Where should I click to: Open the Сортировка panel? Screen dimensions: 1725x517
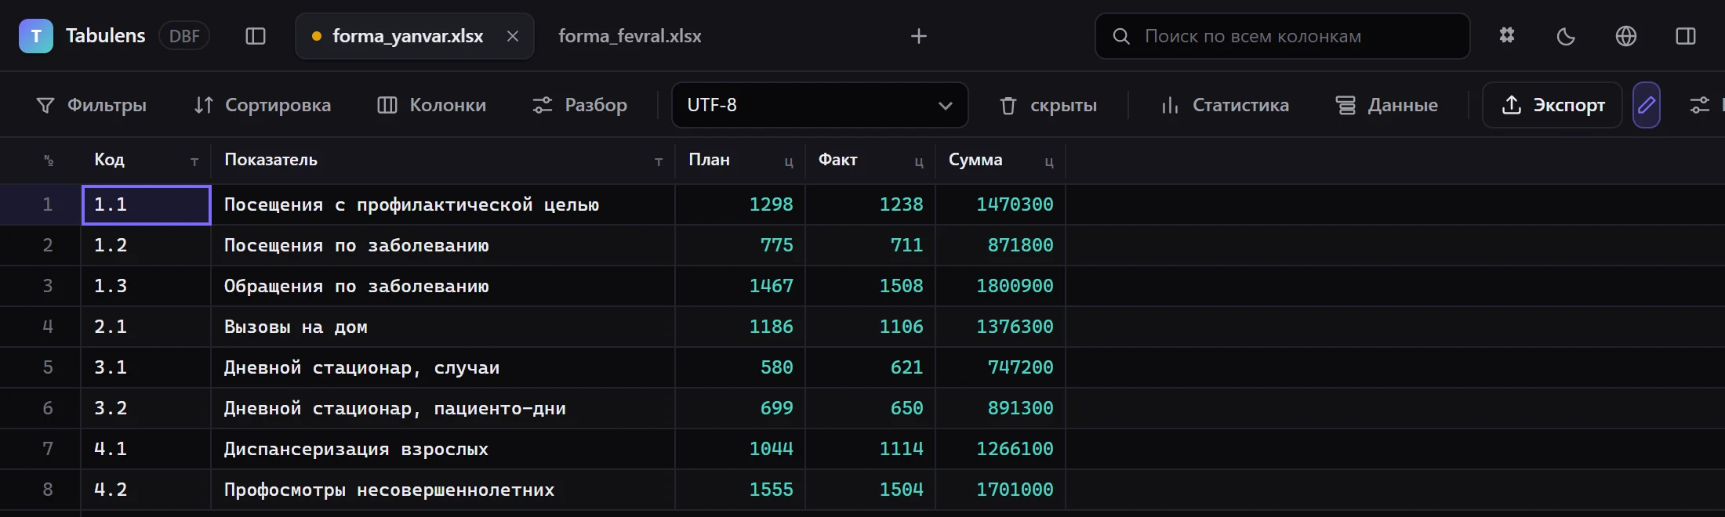263,105
